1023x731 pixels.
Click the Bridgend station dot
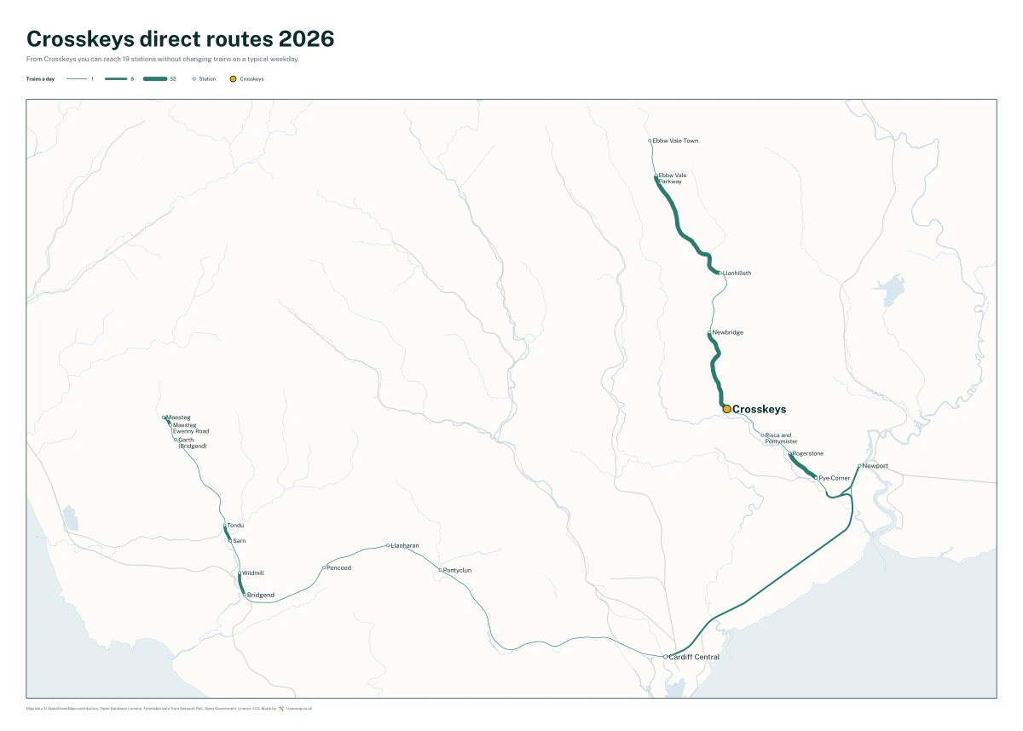click(x=244, y=595)
